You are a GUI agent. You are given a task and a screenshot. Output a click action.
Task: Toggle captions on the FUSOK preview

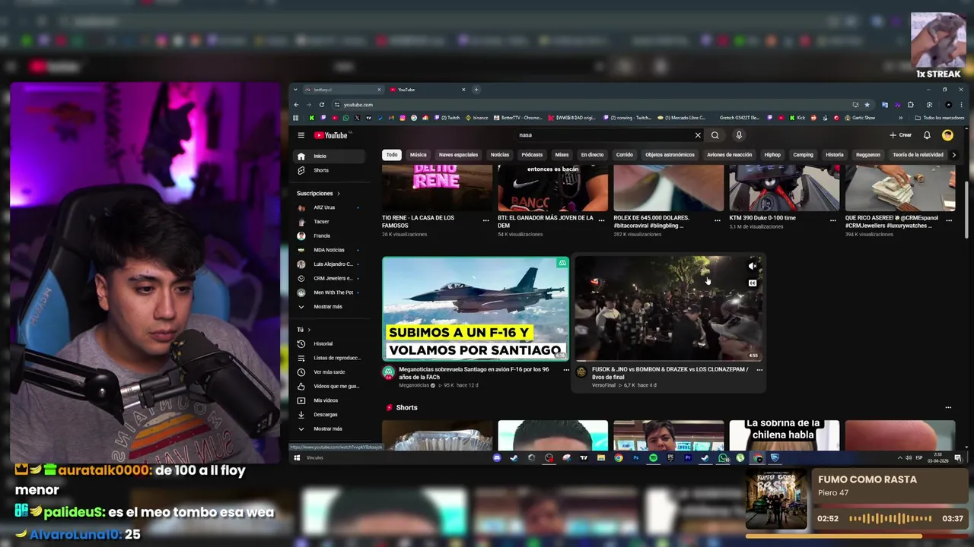coord(753,283)
